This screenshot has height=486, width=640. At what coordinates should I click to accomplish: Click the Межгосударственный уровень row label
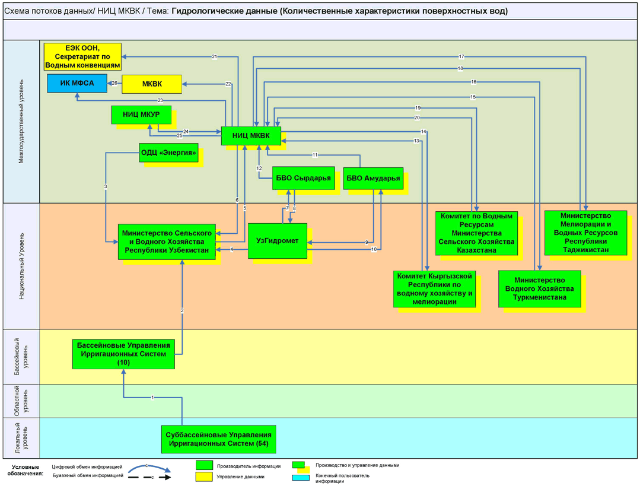(x=21, y=122)
